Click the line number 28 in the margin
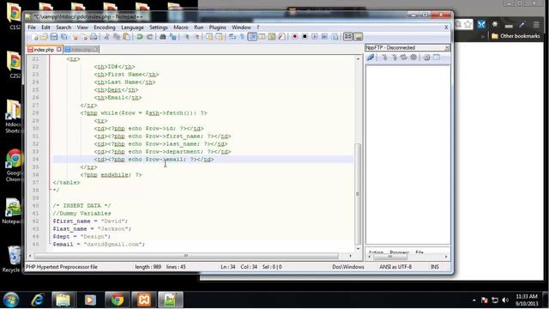 click(35, 113)
